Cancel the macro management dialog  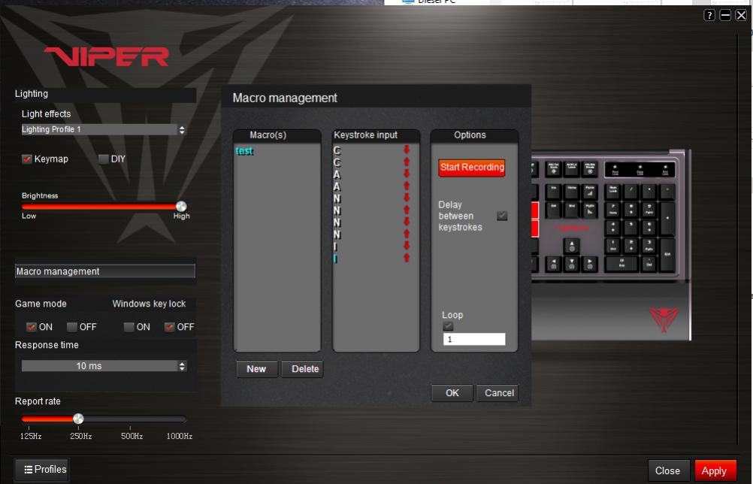pyautogui.click(x=499, y=393)
